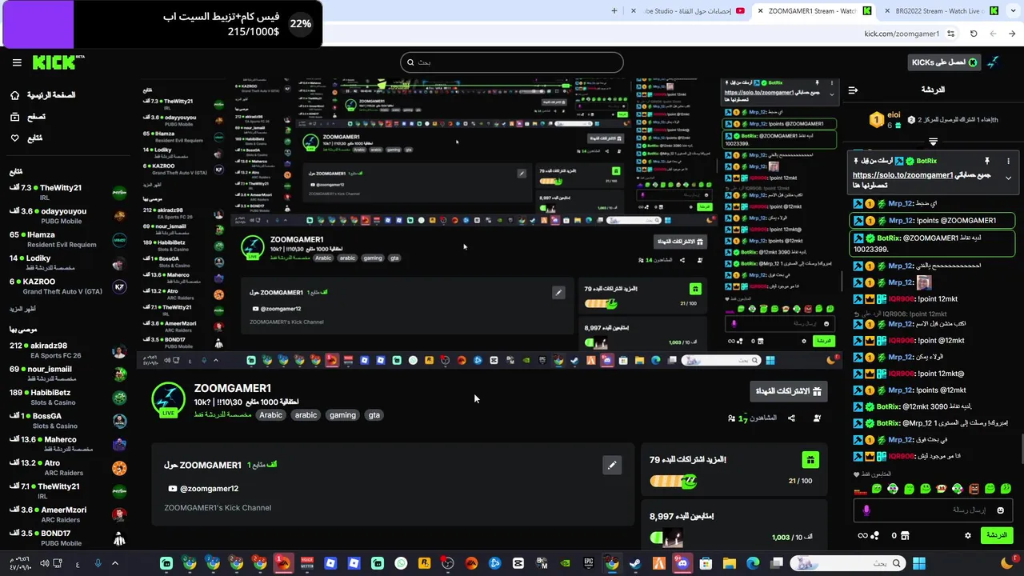Open the lightning profile avatar menu

point(993,62)
